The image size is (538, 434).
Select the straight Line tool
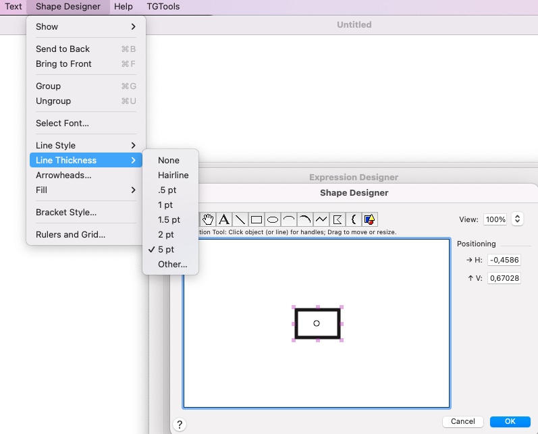pyautogui.click(x=240, y=219)
